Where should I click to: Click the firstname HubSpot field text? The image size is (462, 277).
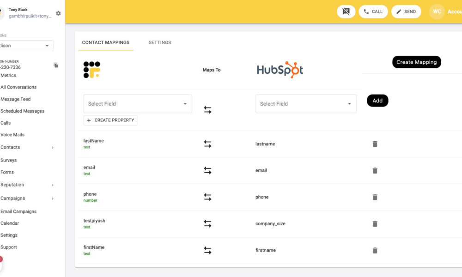266,250
